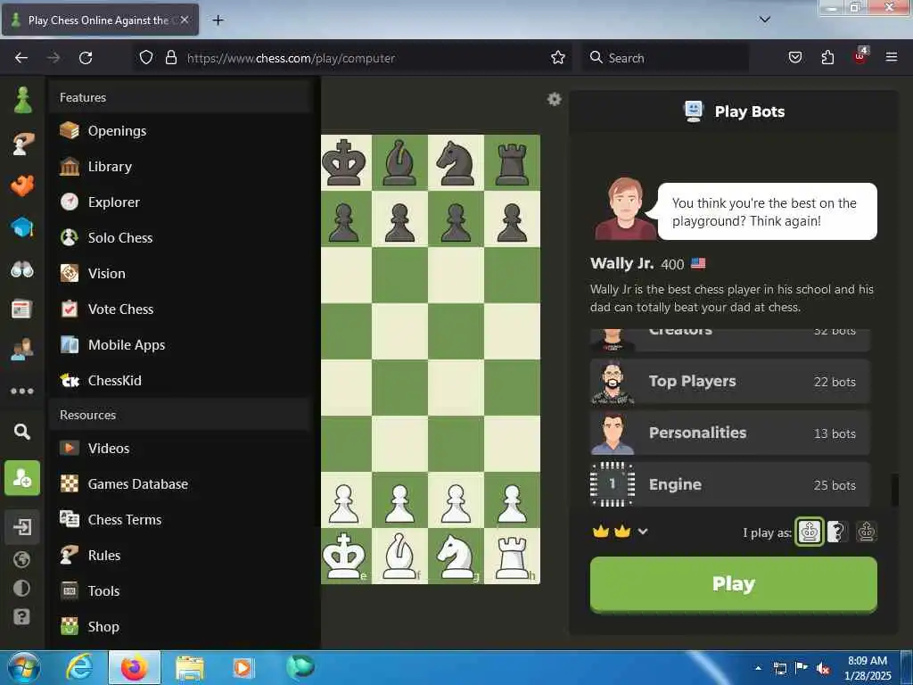This screenshot has height=685, width=913.
Task: Click the sidebar language globe icon
Action: click(21, 559)
